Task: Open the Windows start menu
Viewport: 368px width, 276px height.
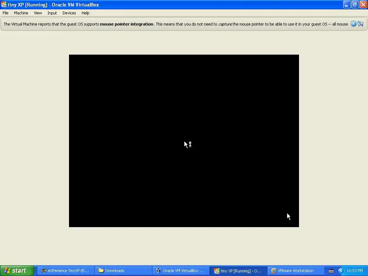Action: click(17, 271)
